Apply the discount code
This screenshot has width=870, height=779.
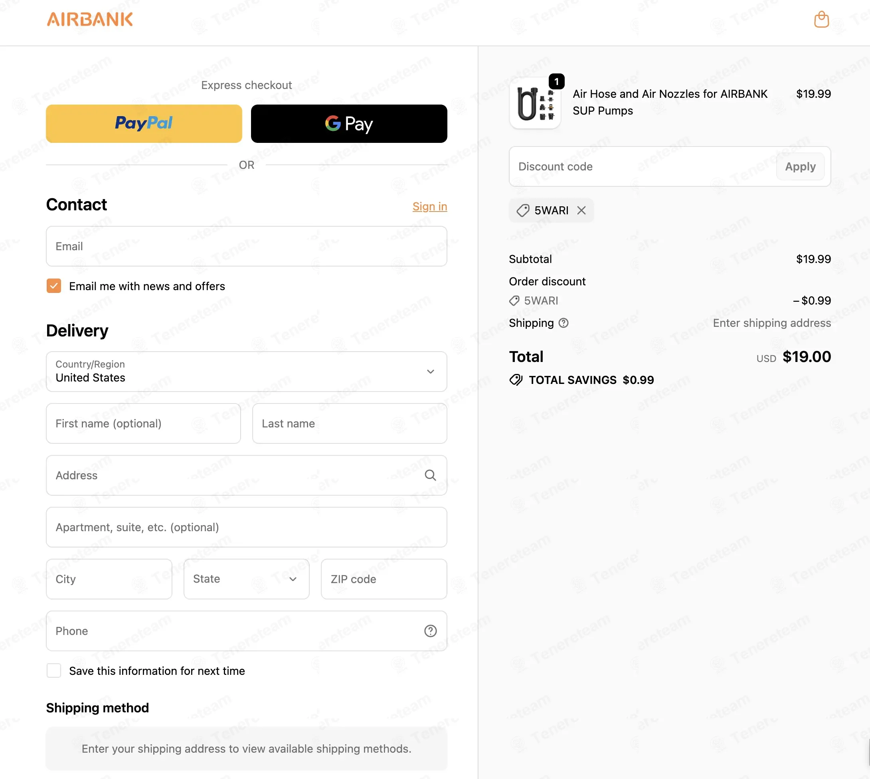(x=800, y=166)
